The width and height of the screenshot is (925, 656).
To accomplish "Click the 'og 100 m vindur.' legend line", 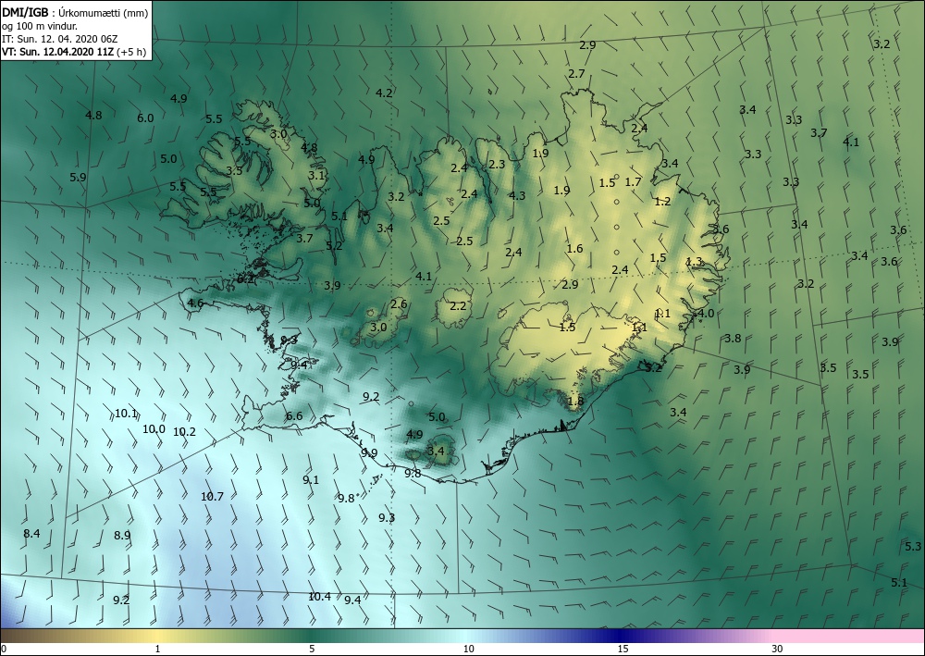I will tap(40, 25).
